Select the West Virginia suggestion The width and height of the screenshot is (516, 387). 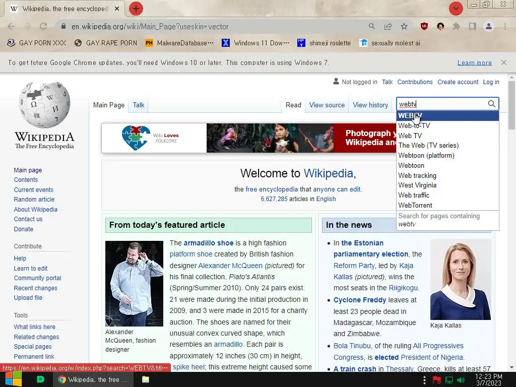tap(447, 185)
